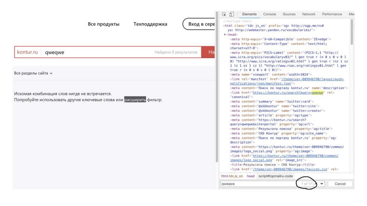Screen dimensions: 367x206
Task: Click the kontur.ru label in search box
Action: click(x=27, y=52)
